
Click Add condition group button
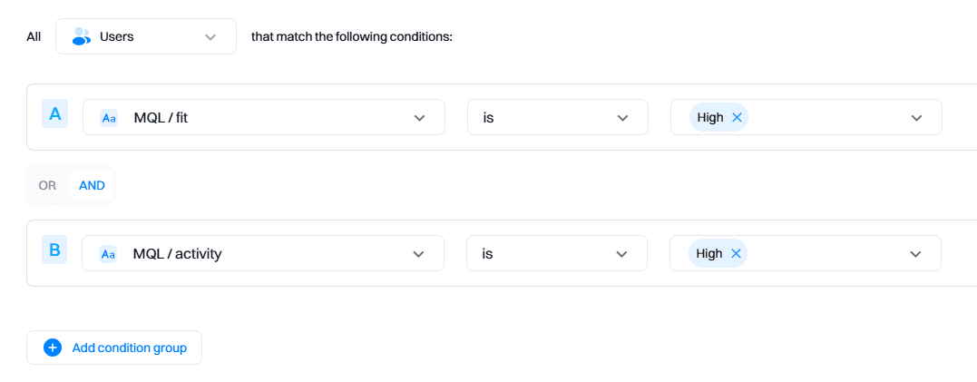click(129, 348)
